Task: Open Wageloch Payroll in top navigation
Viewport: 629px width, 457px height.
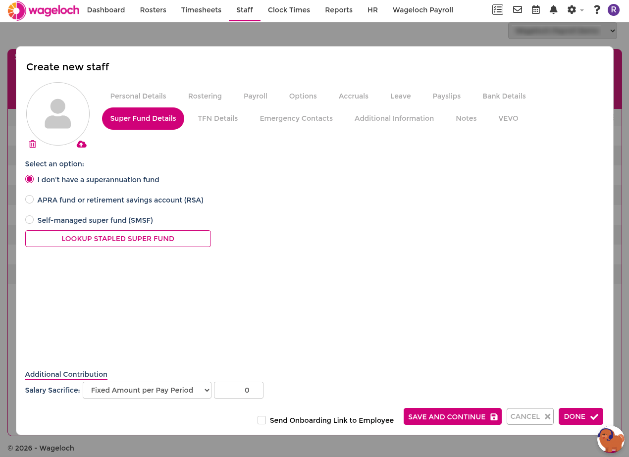Action: (423, 10)
